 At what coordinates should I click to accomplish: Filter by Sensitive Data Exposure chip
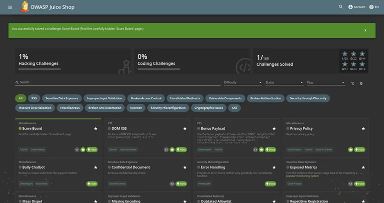tap(61, 98)
